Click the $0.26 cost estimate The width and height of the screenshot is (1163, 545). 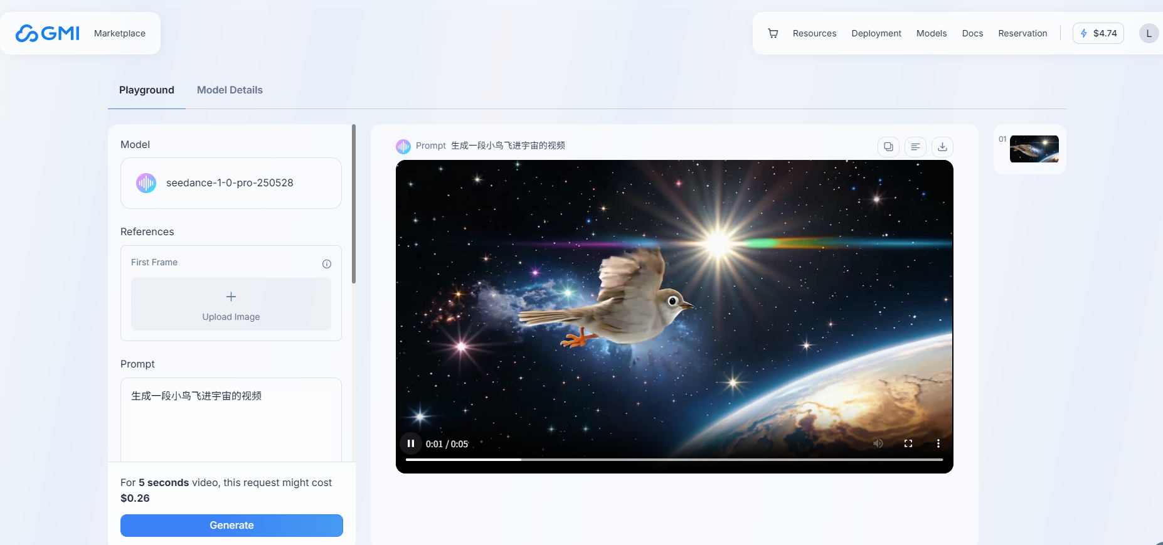pyautogui.click(x=135, y=498)
